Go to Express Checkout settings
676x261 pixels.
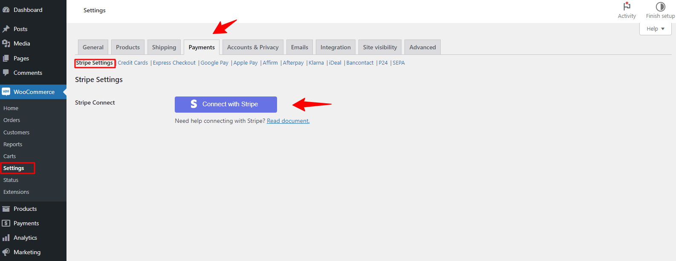click(174, 63)
